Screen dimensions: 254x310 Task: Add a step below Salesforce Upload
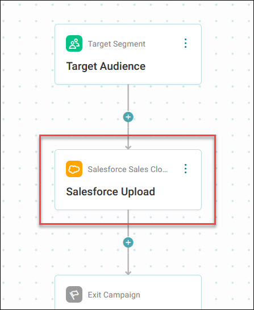point(128,242)
